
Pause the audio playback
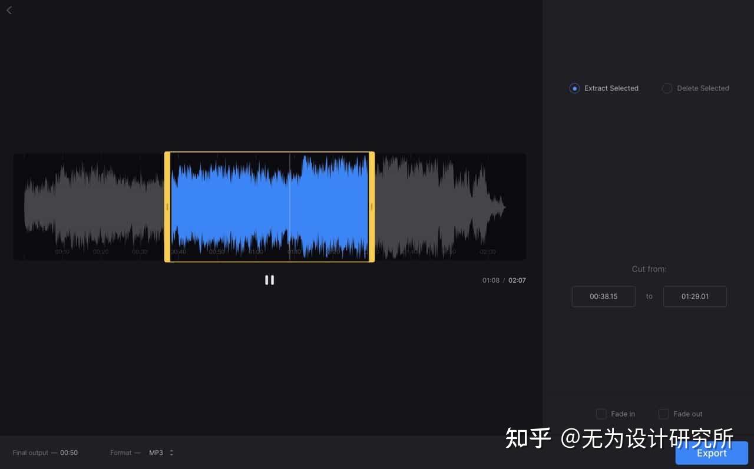pos(269,280)
